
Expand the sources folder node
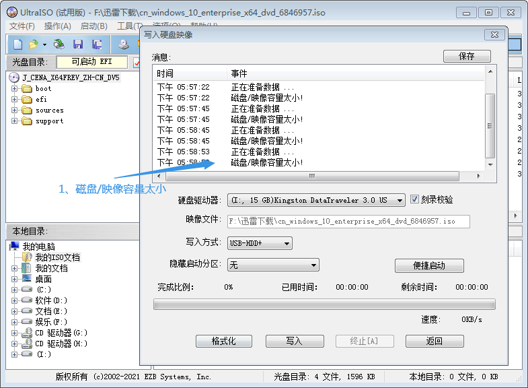point(14,110)
